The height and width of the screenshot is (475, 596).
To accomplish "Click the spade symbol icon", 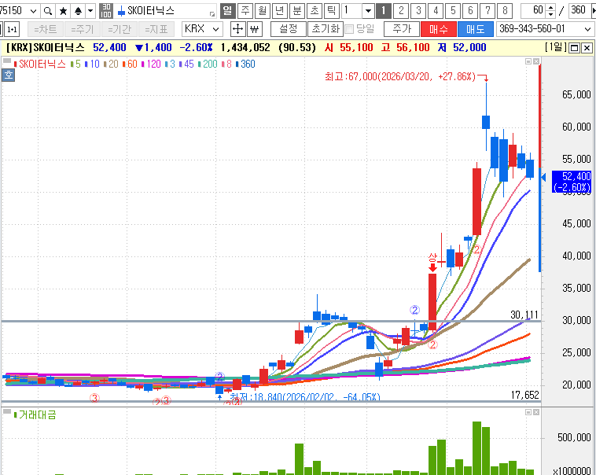I will click(78, 11).
